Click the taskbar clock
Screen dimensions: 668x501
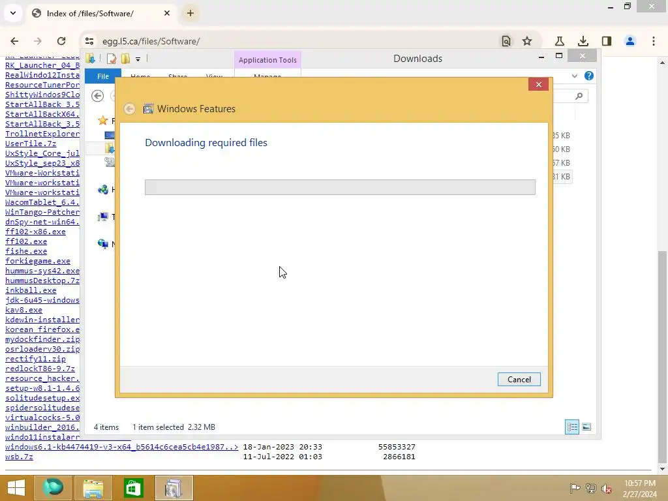coord(639,488)
